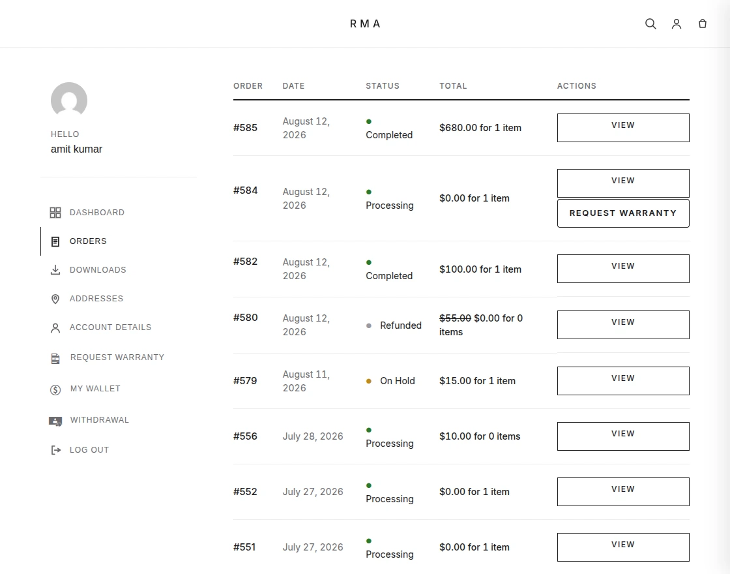The width and height of the screenshot is (730, 574).
Task: Click the STATUS column header
Action: 382,85
